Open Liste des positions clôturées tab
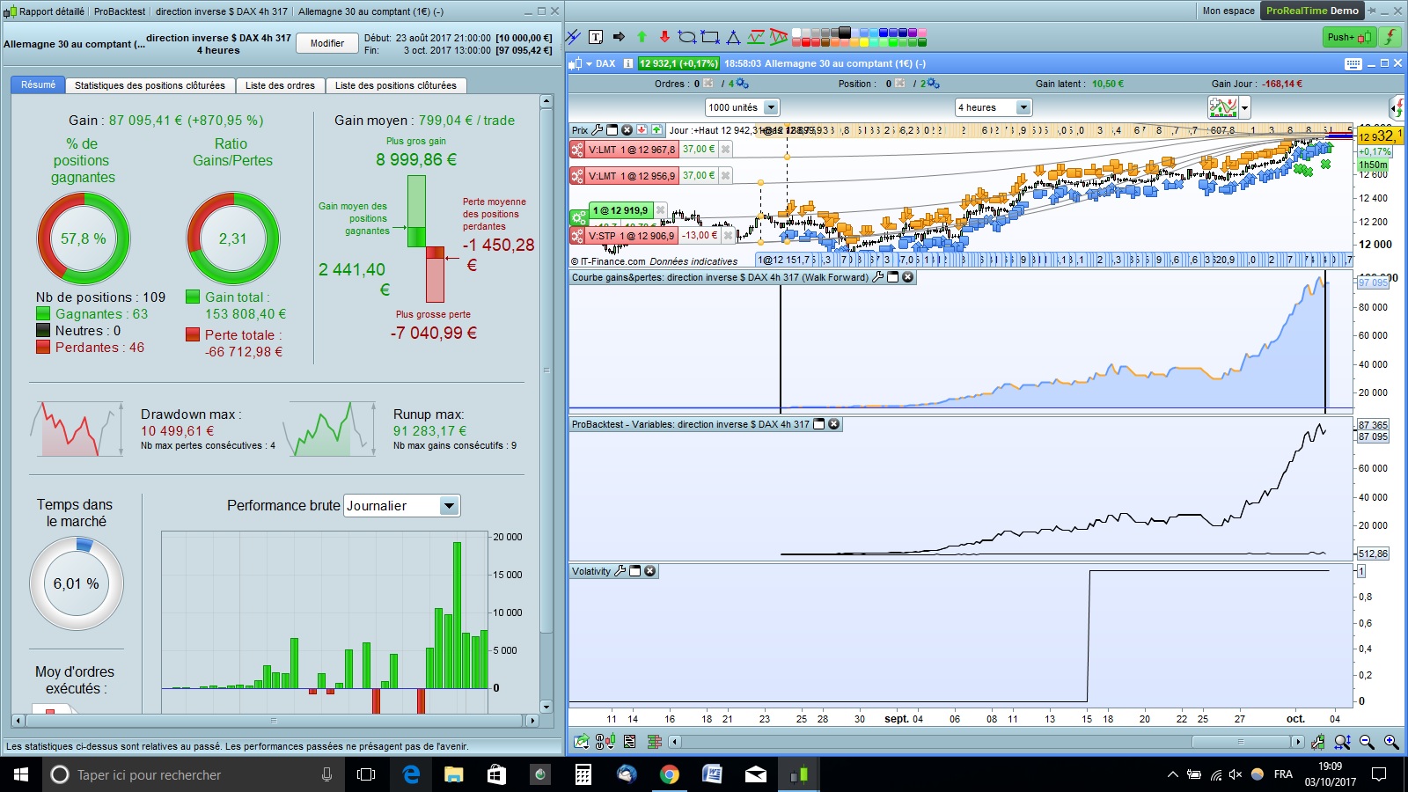This screenshot has height=792, width=1408. 396,85
